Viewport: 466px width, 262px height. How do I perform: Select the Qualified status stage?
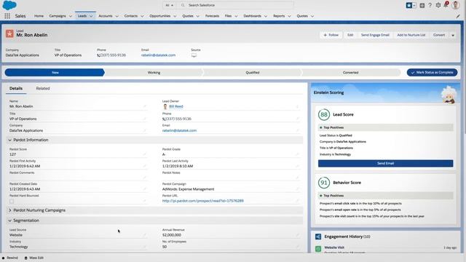[253, 73]
